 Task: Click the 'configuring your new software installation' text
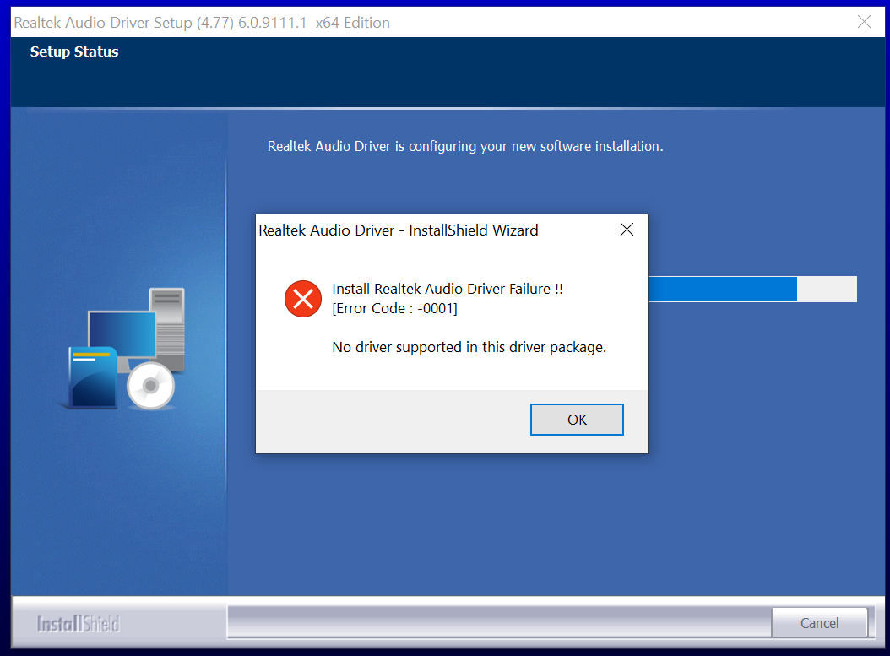465,146
